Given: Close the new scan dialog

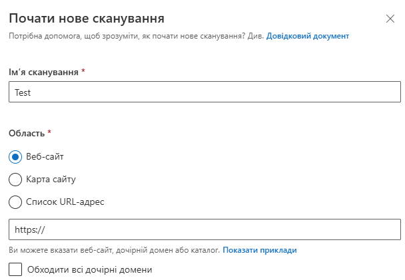Looking at the screenshot, I should 390,19.
